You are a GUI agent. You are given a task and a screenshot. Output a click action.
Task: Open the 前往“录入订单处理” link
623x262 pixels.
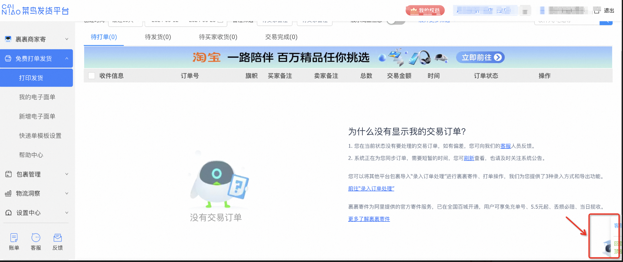[371, 188]
